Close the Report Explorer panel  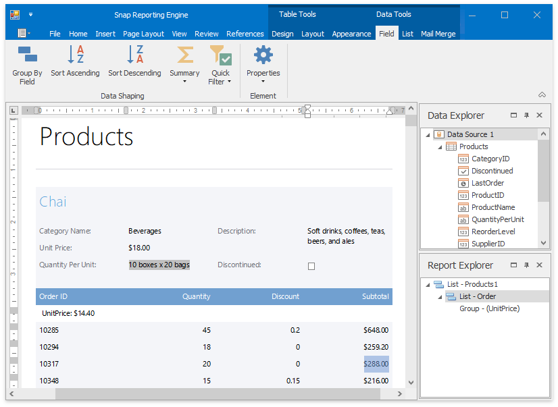pyautogui.click(x=539, y=265)
